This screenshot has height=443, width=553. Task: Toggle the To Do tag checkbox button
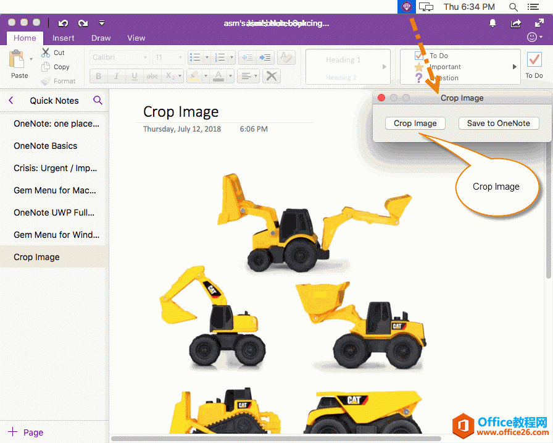[x=534, y=61]
